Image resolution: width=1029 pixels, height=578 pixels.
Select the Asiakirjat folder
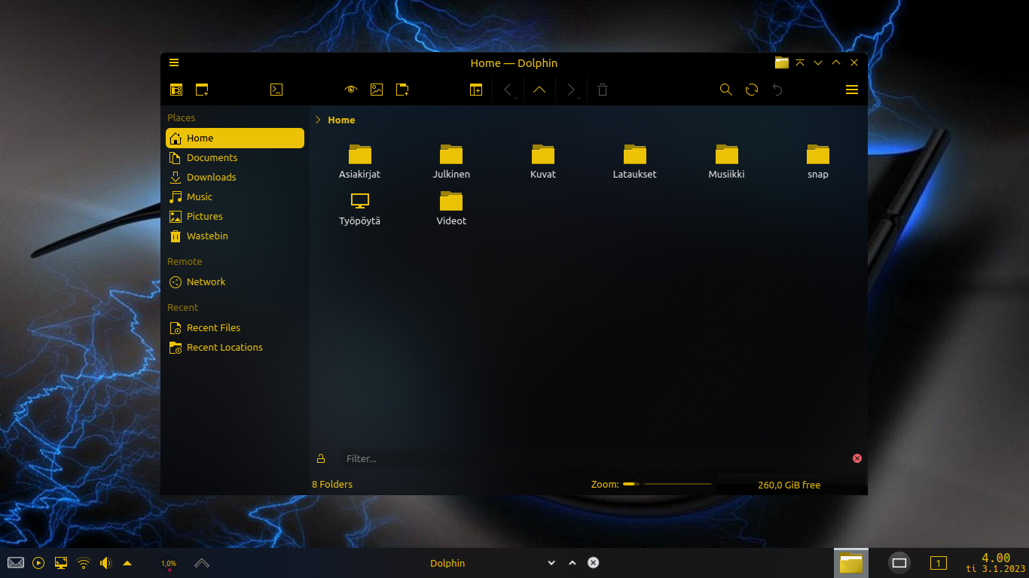360,161
